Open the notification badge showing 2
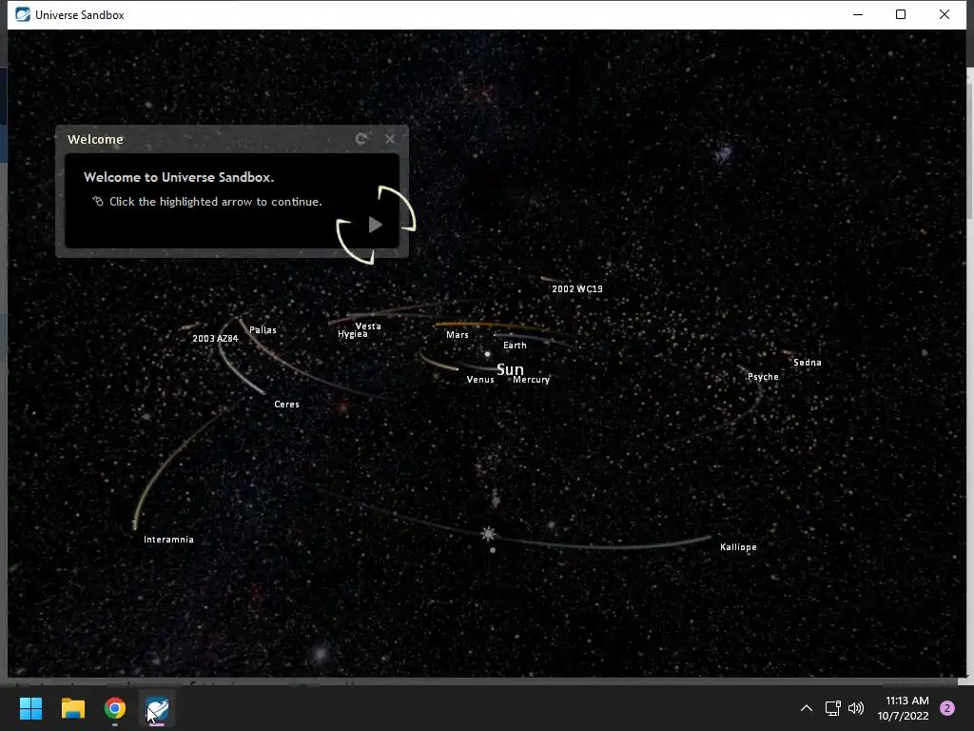 [946, 708]
